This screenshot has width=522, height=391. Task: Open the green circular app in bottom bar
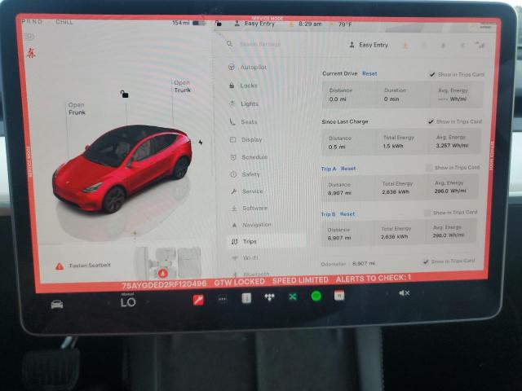point(316,296)
